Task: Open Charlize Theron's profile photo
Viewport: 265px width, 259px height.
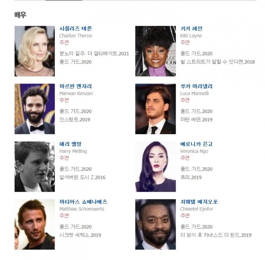Action: pos(35,51)
